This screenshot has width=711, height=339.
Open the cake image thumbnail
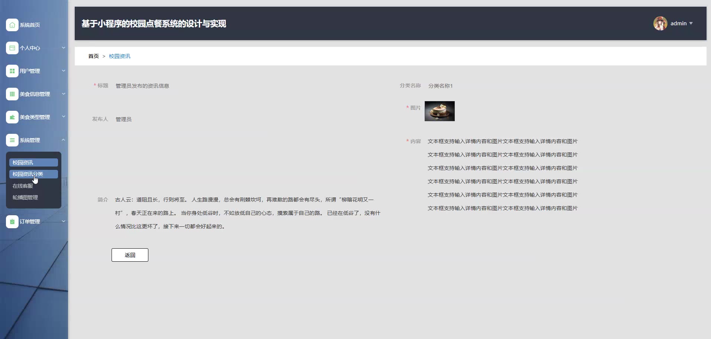440,111
